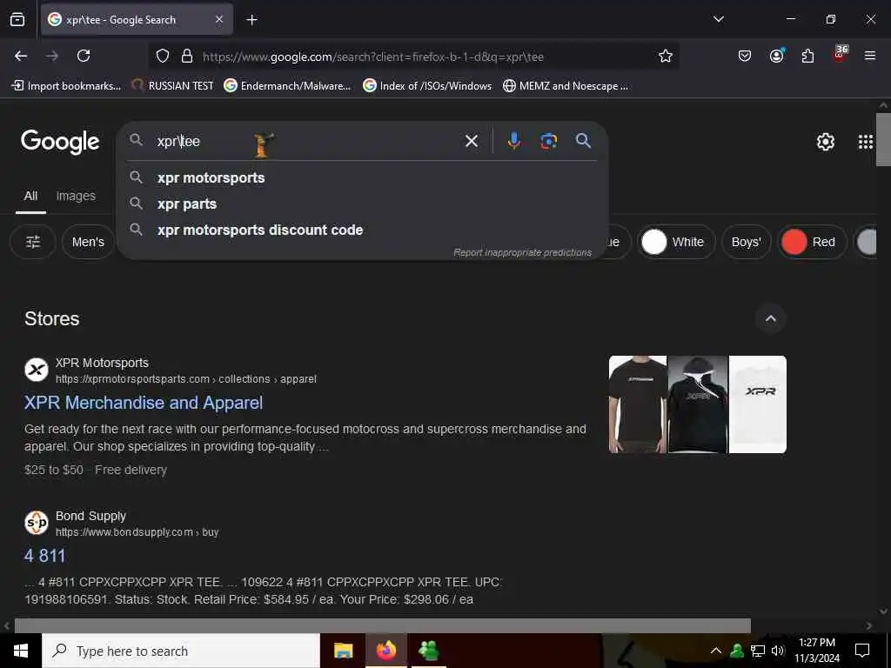
Task: Open Import bookmarks toolbar item
Action: (x=66, y=86)
